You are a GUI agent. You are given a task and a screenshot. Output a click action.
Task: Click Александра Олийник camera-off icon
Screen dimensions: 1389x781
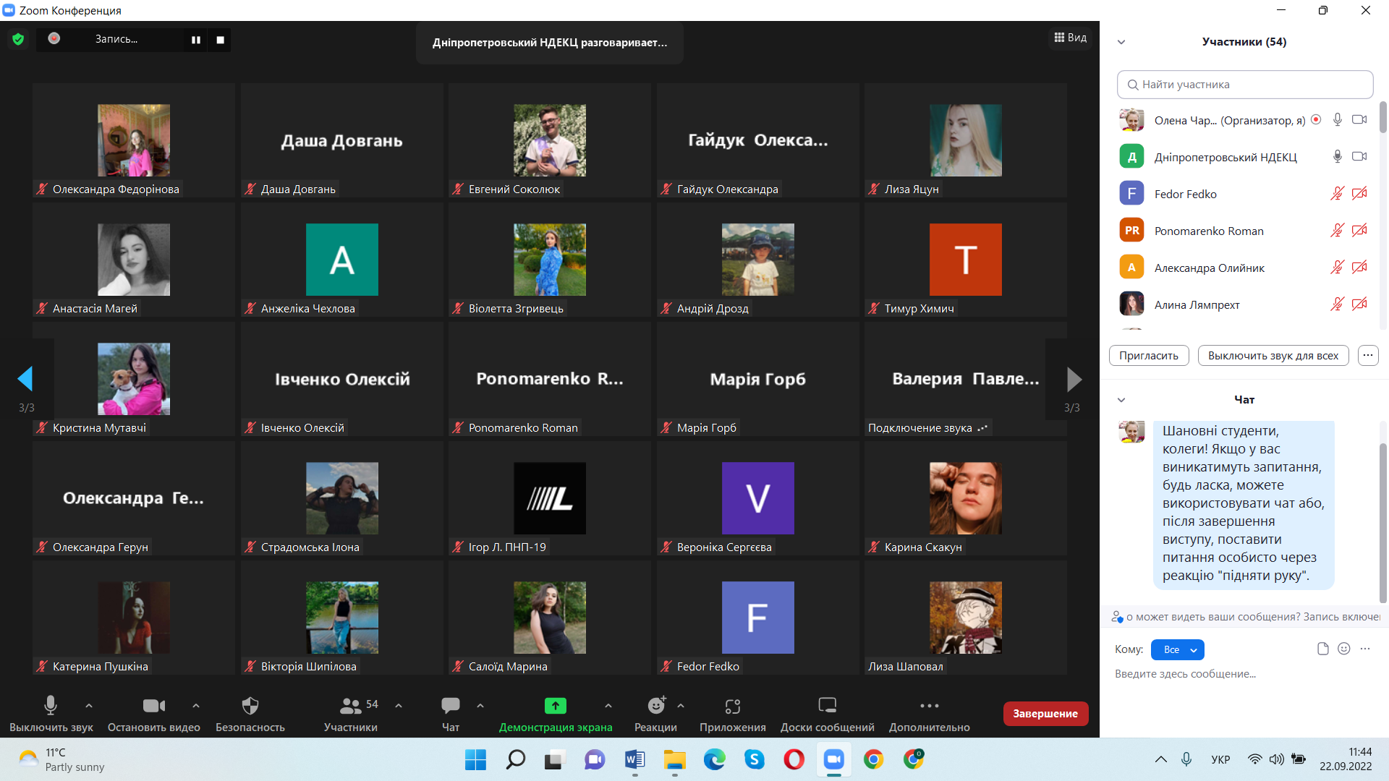click(1359, 268)
